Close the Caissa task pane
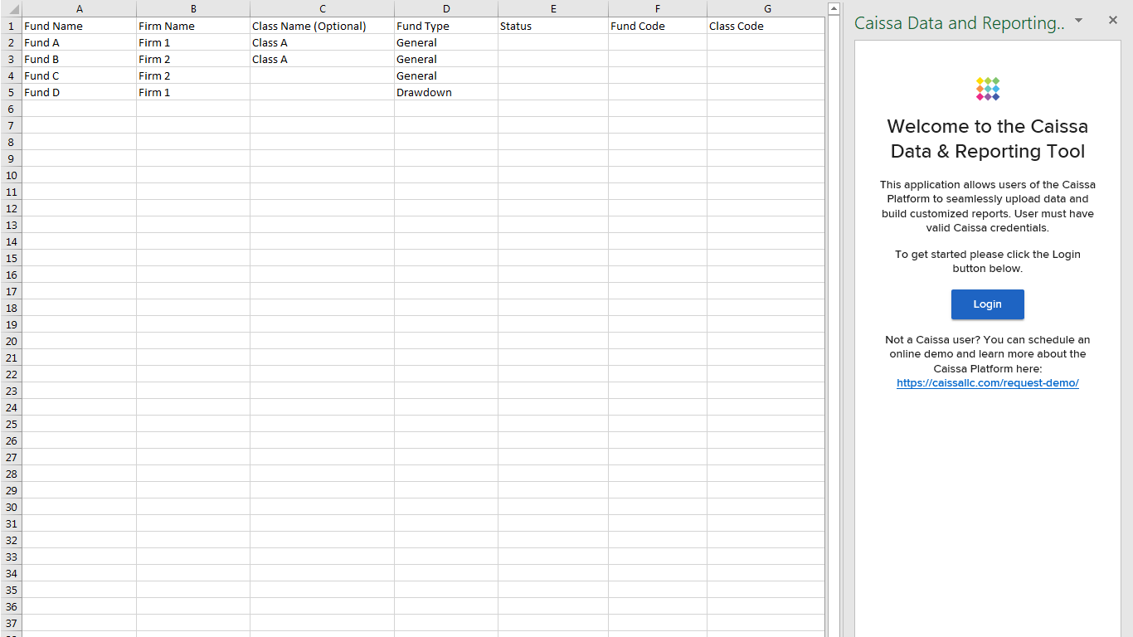The image size is (1133, 637). tap(1113, 20)
